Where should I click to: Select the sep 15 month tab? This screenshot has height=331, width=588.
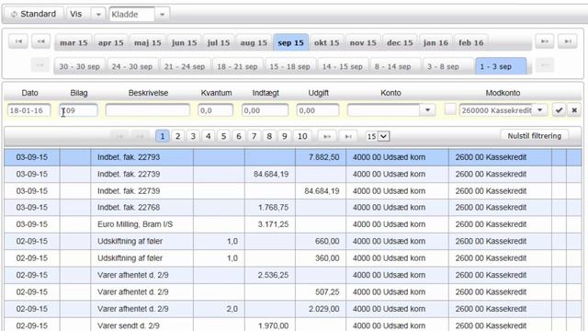pos(290,42)
